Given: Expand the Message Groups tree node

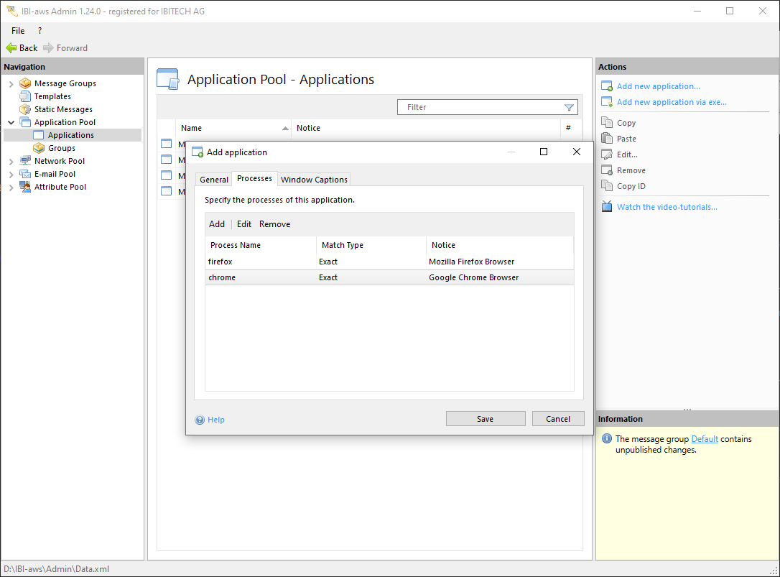Looking at the screenshot, I should (x=11, y=84).
